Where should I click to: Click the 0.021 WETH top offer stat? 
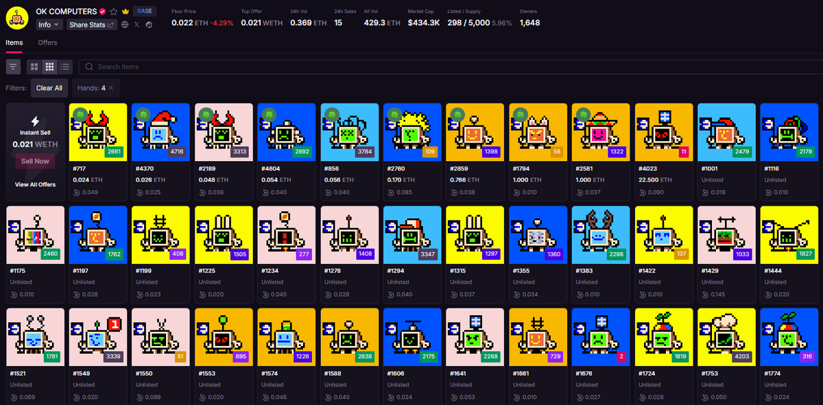(261, 23)
